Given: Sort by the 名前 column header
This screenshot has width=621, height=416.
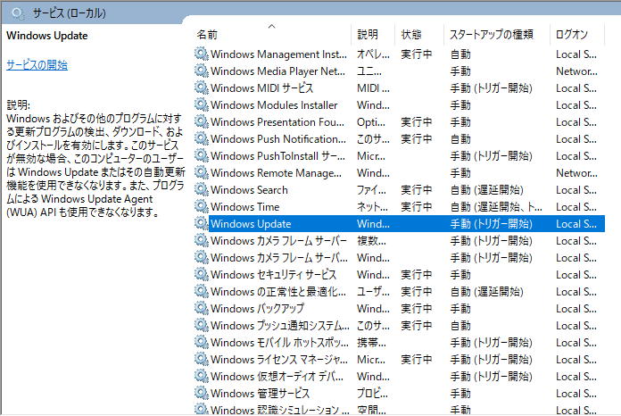Looking at the screenshot, I should pyautogui.click(x=207, y=35).
